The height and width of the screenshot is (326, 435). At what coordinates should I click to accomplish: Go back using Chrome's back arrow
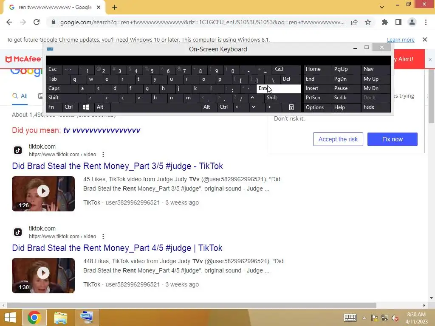point(9,22)
